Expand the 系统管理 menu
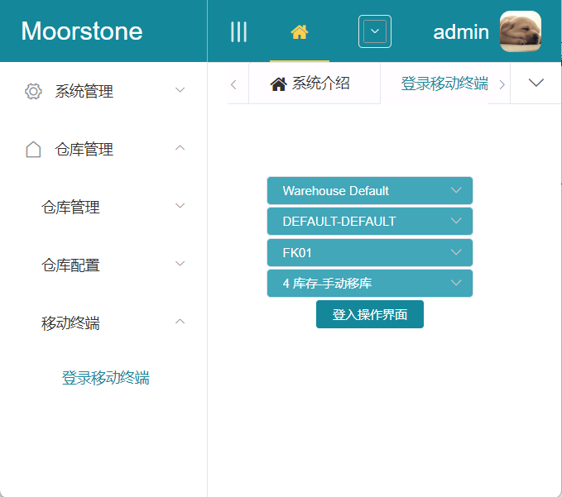Viewport: 562px width, 497px height. point(104,91)
